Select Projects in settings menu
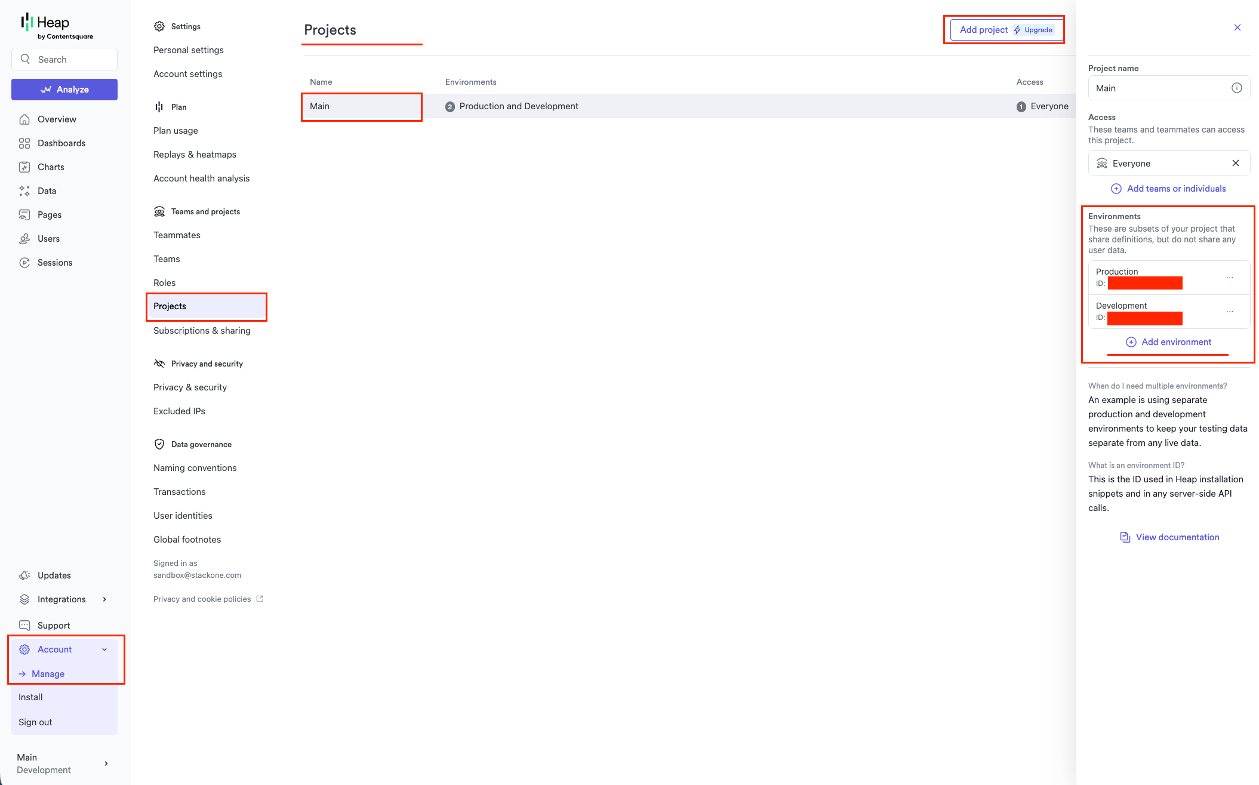The width and height of the screenshot is (1259, 785). pos(207,306)
